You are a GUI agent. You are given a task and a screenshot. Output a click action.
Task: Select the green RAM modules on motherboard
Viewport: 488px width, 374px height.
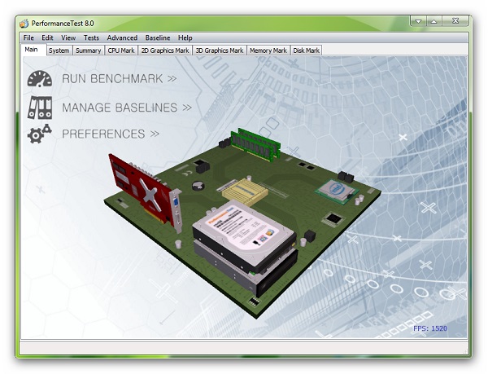(x=256, y=144)
